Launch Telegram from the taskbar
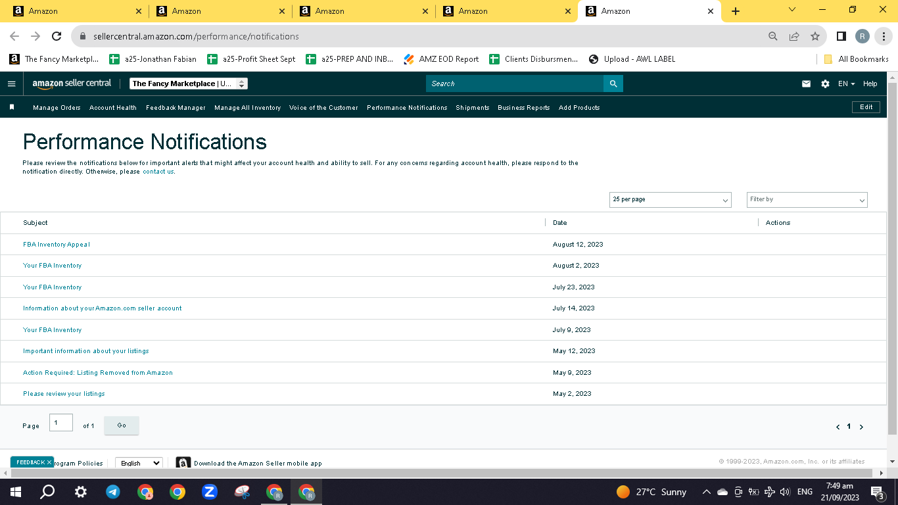The height and width of the screenshot is (505, 898). click(x=113, y=492)
